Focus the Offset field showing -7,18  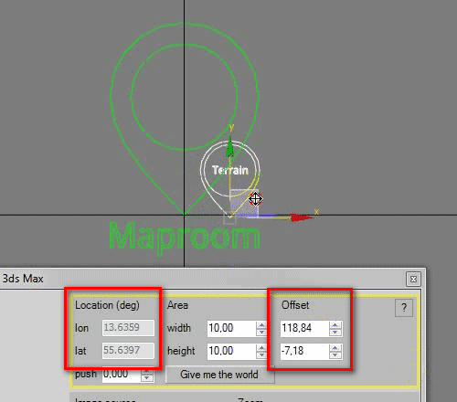click(x=305, y=351)
